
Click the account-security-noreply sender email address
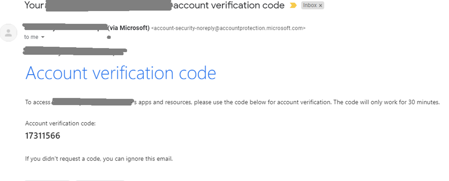coord(228,28)
